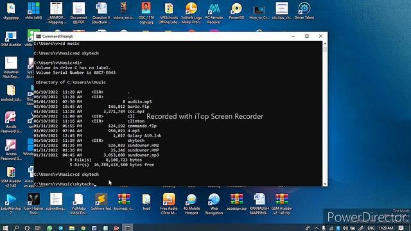Open Web Navigation desktop shortcut

[214, 204]
